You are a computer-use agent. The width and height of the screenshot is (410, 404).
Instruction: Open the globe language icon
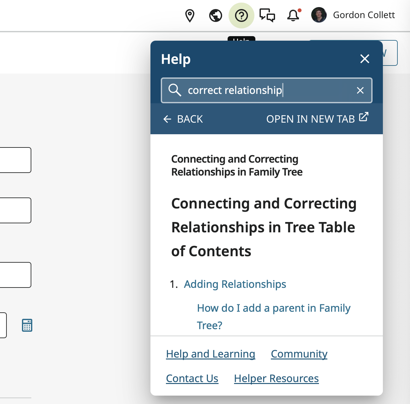(215, 15)
